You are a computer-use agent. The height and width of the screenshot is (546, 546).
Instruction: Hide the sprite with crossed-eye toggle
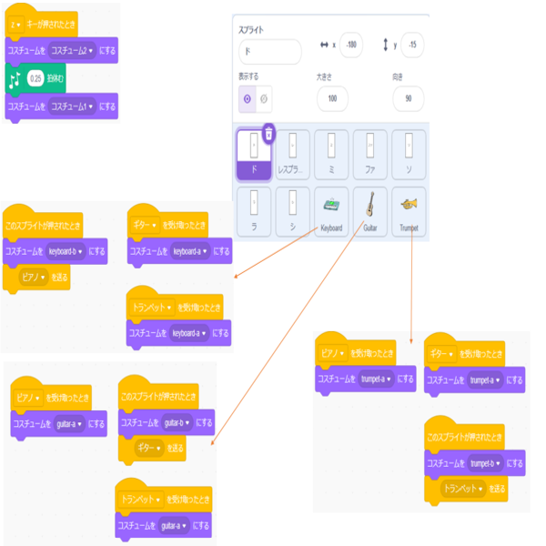coord(264,99)
